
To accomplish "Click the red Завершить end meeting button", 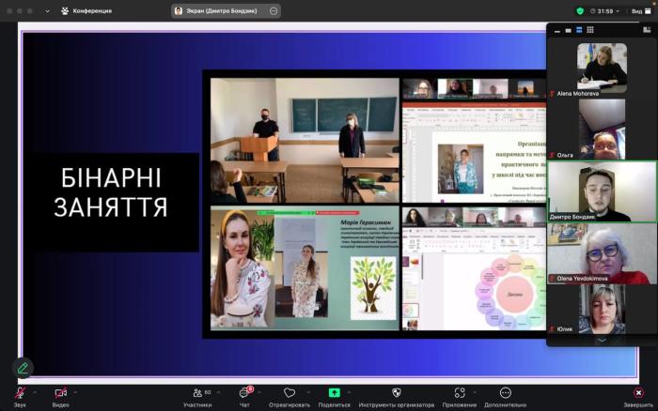I will click(638, 393).
